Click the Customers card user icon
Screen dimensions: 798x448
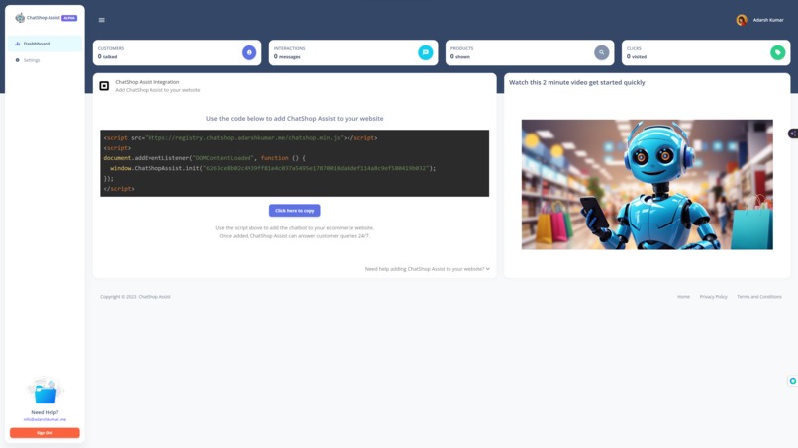[x=249, y=52]
